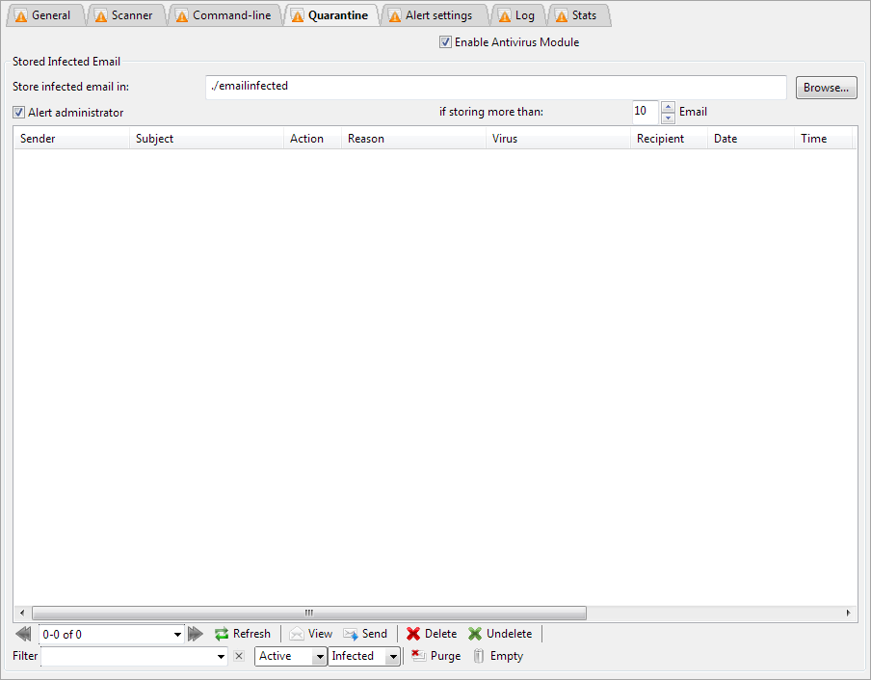Go to previous page with left arrows
This screenshot has height=680, width=871.
(x=24, y=634)
